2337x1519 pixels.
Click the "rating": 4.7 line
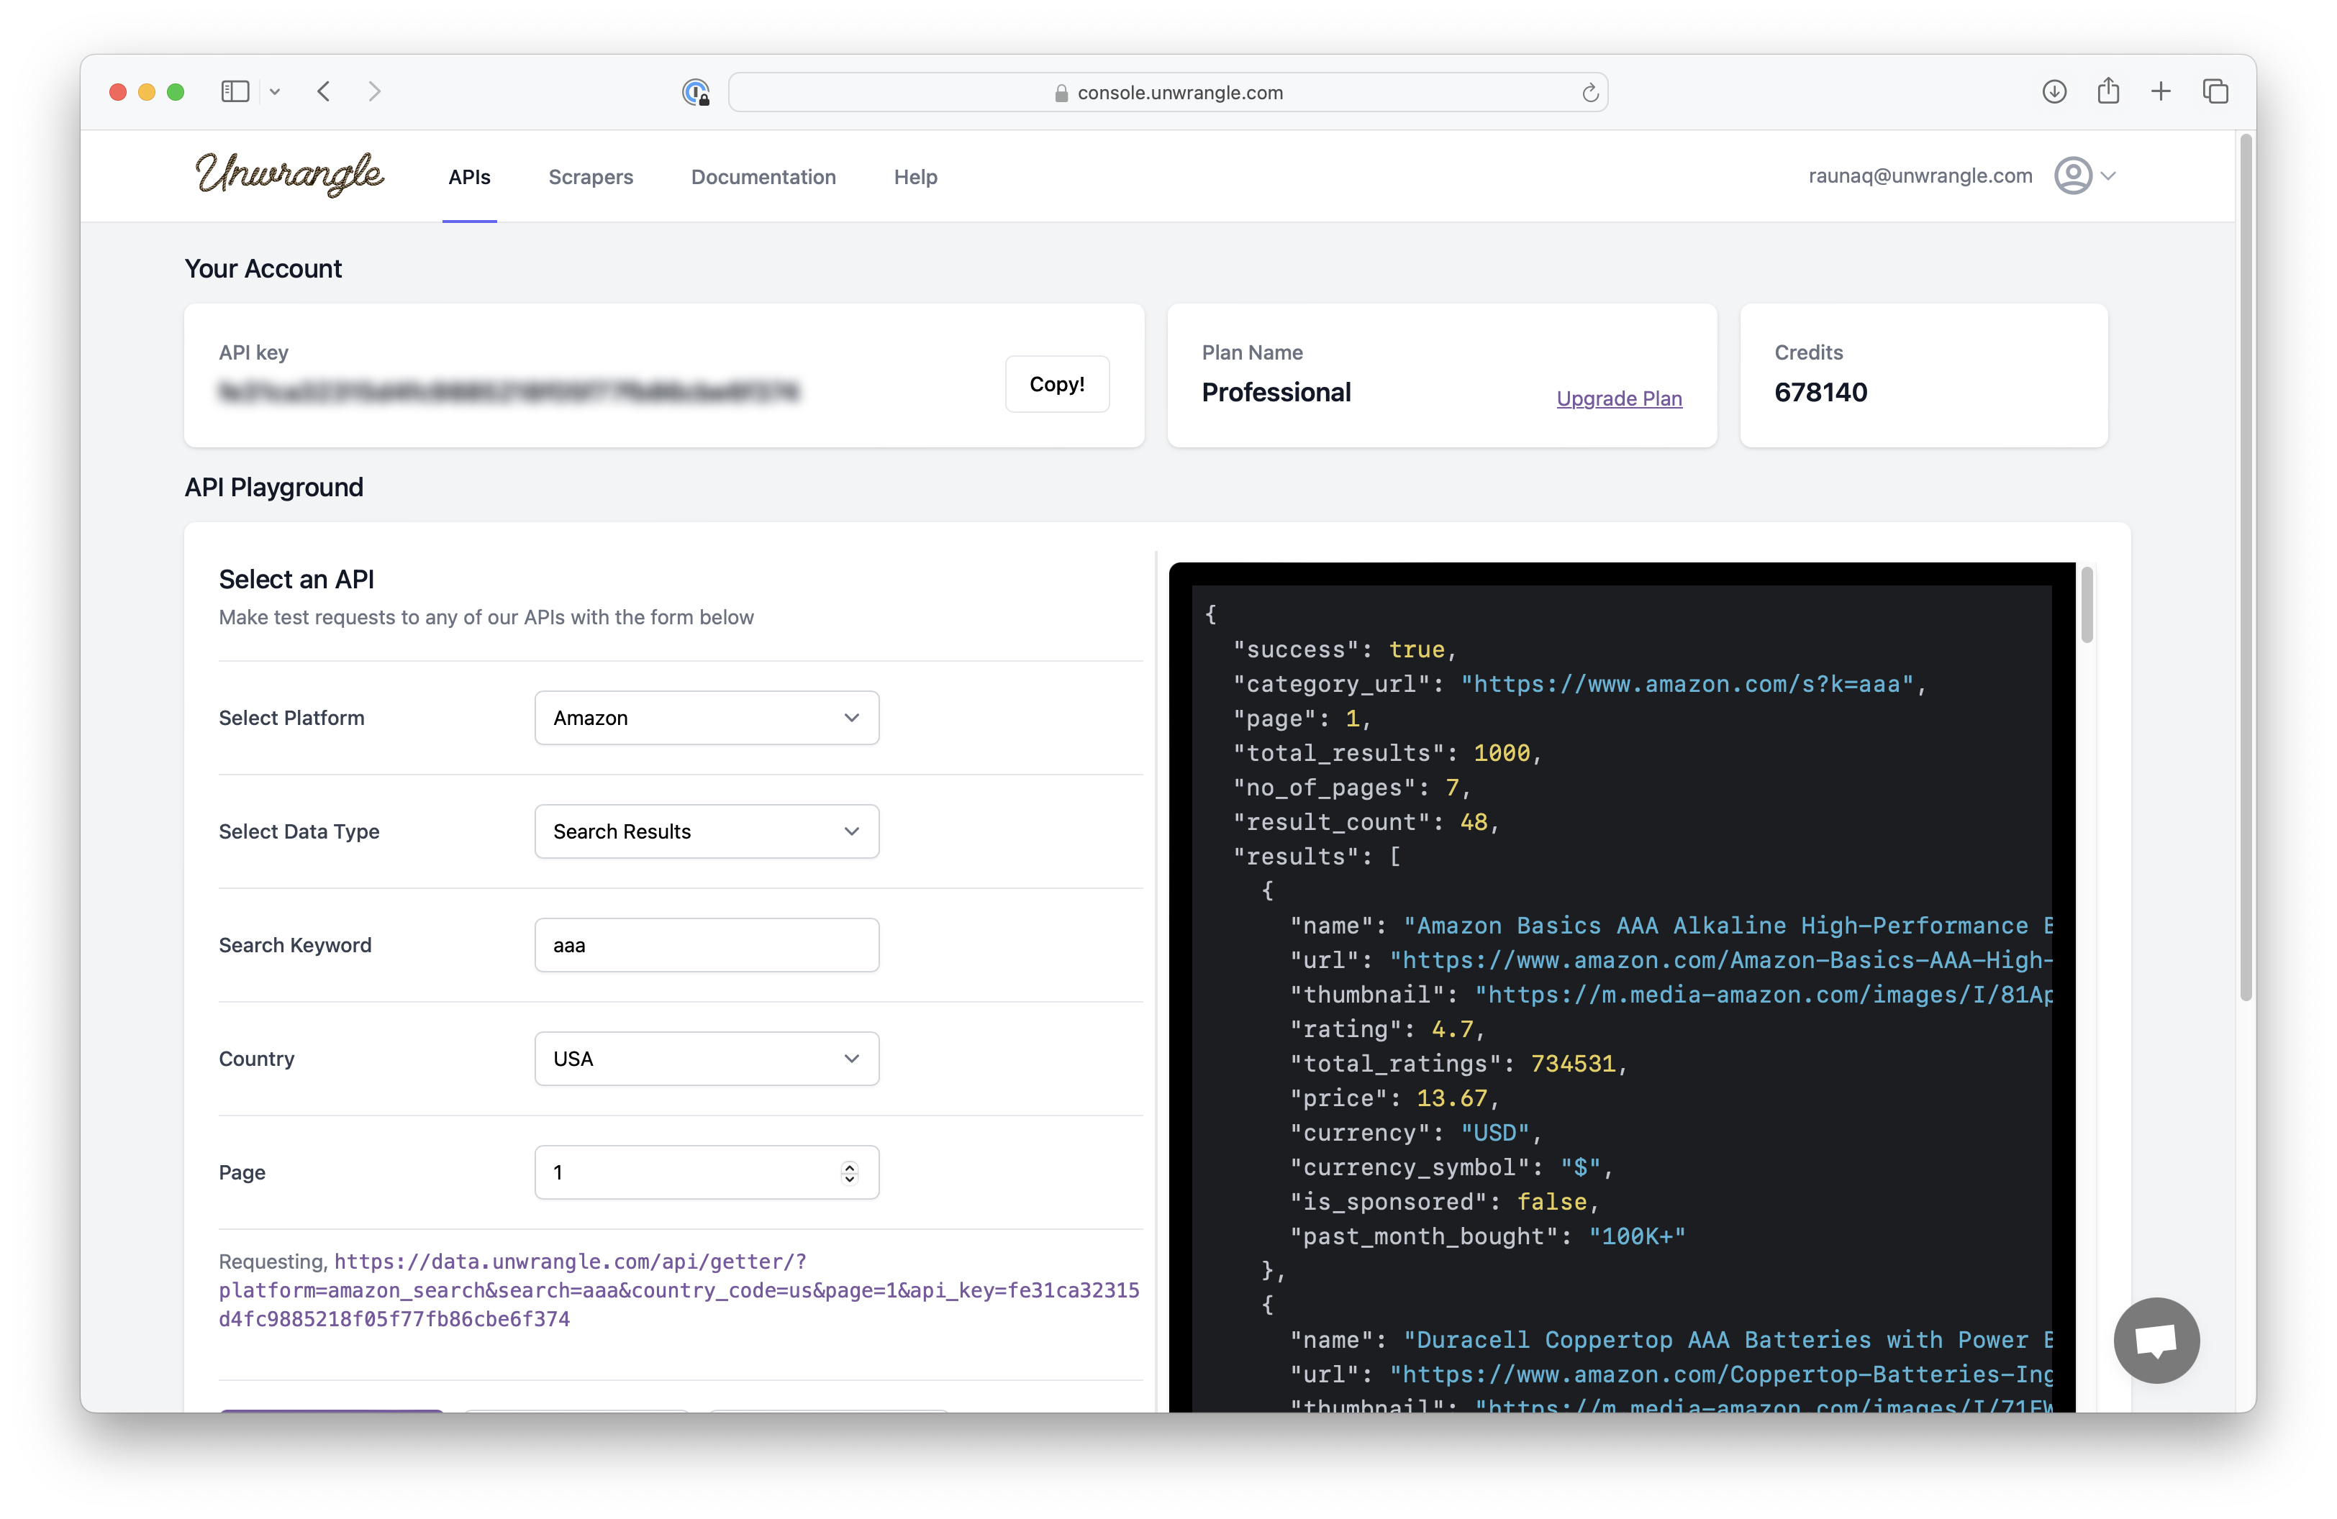pyautogui.click(x=1387, y=1029)
